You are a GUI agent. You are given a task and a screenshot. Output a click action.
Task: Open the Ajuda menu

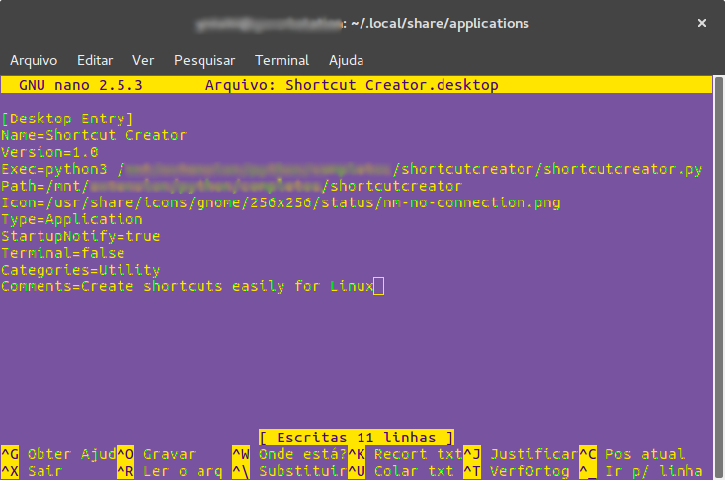346,60
